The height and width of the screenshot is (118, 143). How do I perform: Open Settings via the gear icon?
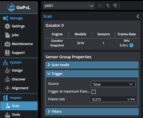click(x=7, y=26)
